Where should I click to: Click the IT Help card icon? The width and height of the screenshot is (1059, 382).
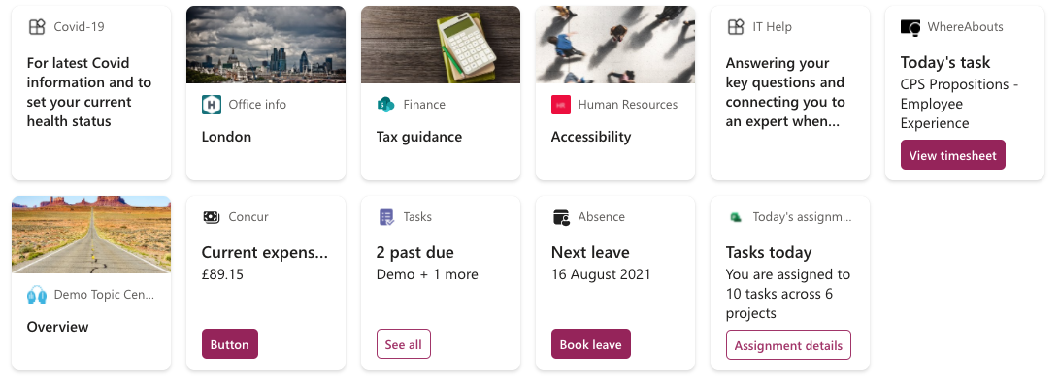click(x=736, y=27)
